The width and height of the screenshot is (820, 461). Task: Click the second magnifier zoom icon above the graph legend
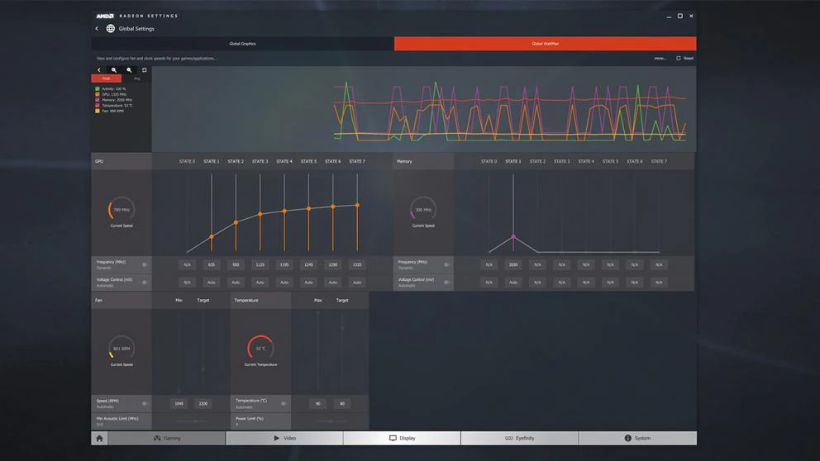(129, 70)
